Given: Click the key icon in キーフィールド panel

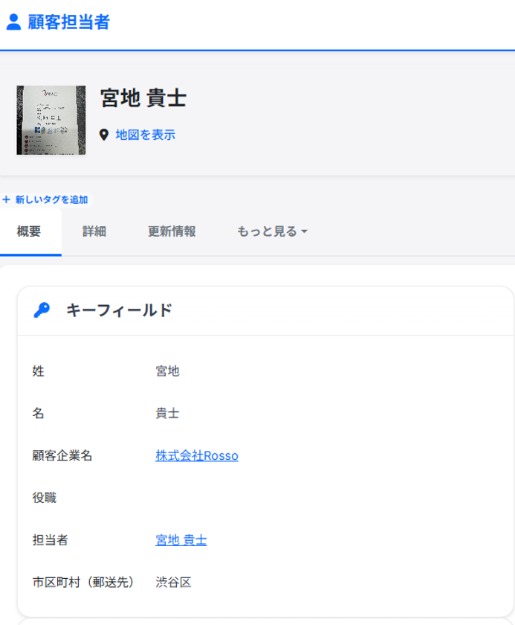Looking at the screenshot, I should [x=41, y=309].
